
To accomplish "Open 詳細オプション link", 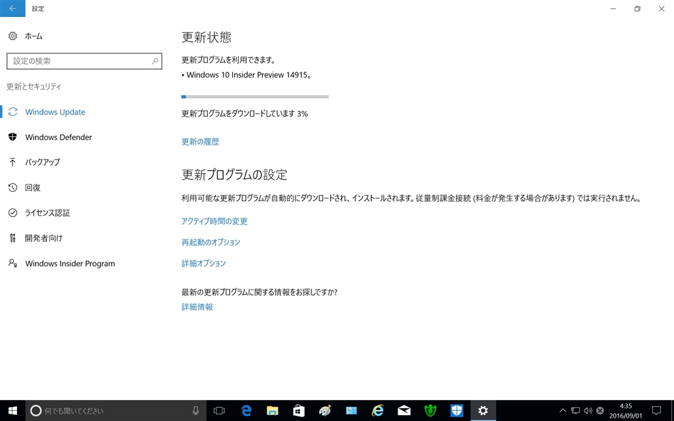I will 204,263.
